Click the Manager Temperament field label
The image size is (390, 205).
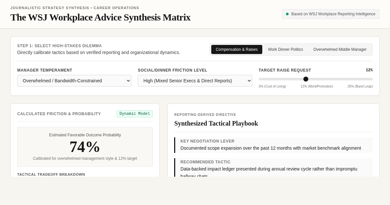45,70
